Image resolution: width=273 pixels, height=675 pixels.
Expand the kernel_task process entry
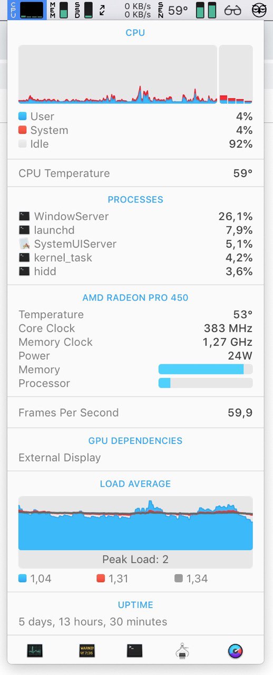[x=135, y=258]
